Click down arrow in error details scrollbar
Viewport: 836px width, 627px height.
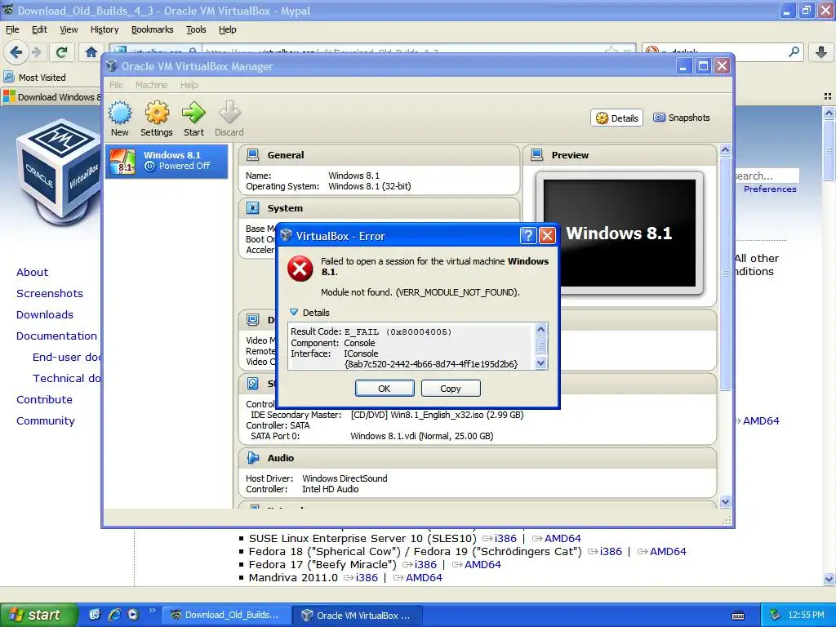540,363
